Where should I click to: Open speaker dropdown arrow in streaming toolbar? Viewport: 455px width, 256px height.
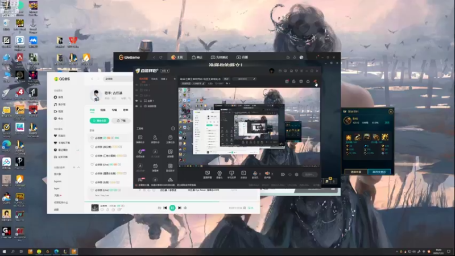[272, 174]
